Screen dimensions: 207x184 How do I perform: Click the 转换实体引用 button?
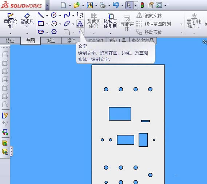[110, 21]
